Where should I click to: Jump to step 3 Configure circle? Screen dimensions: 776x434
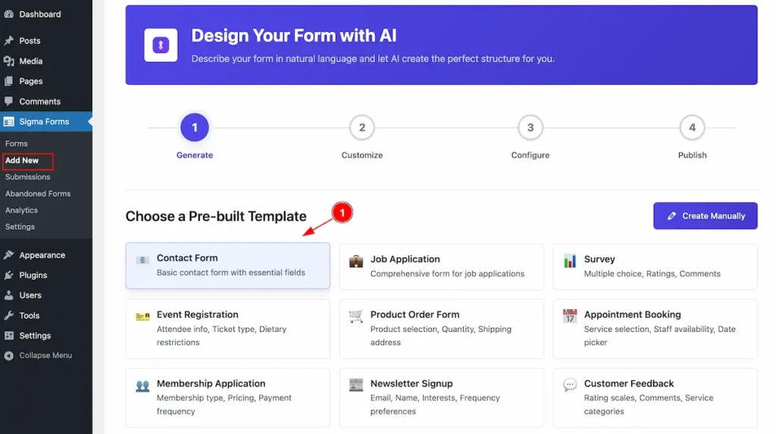tap(530, 128)
